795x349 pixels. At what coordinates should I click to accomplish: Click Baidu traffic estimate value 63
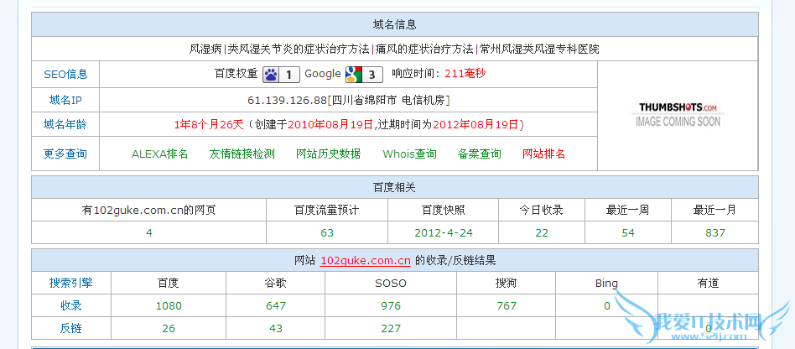(x=327, y=233)
